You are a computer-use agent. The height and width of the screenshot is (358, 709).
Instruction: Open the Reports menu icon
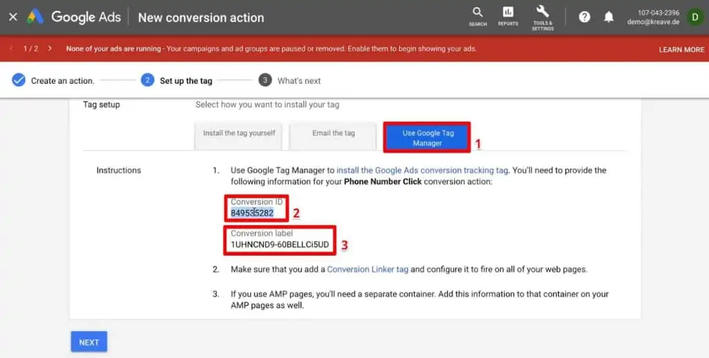click(x=508, y=17)
